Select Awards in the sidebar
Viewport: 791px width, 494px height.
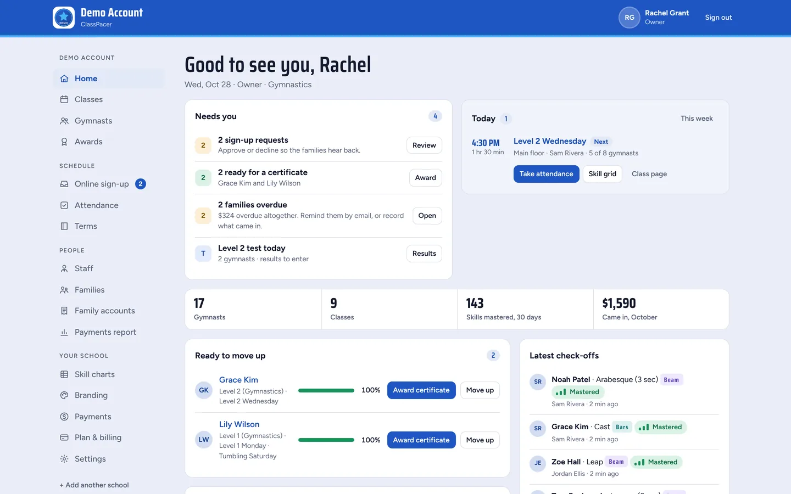point(109,142)
